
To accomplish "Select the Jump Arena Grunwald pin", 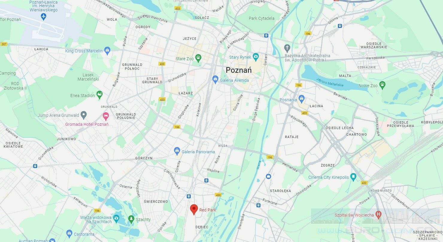I will click(x=84, y=115).
